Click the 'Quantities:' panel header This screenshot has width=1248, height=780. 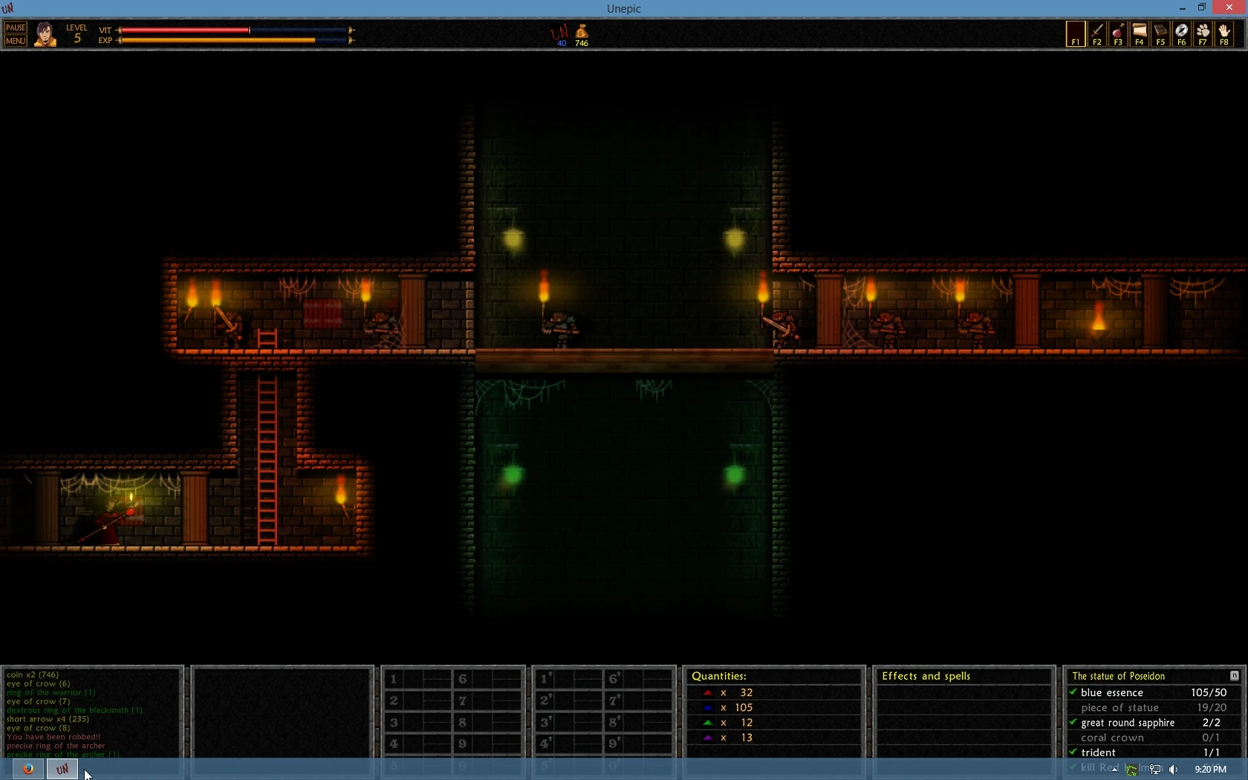point(719,676)
